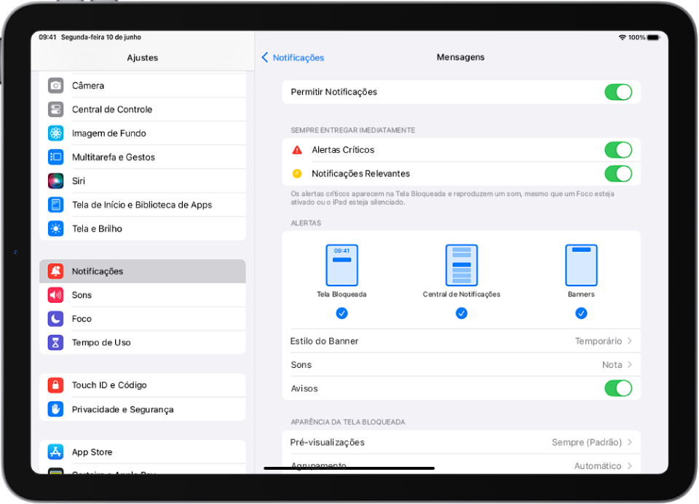Image resolution: width=699 pixels, height=504 pixels.
Task: Tap the Mensagens title
Action: pyautogui.click(x=460, y=57)
